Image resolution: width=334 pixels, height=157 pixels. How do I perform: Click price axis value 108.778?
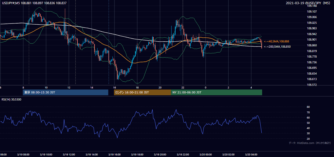click(x=312, y=57)
